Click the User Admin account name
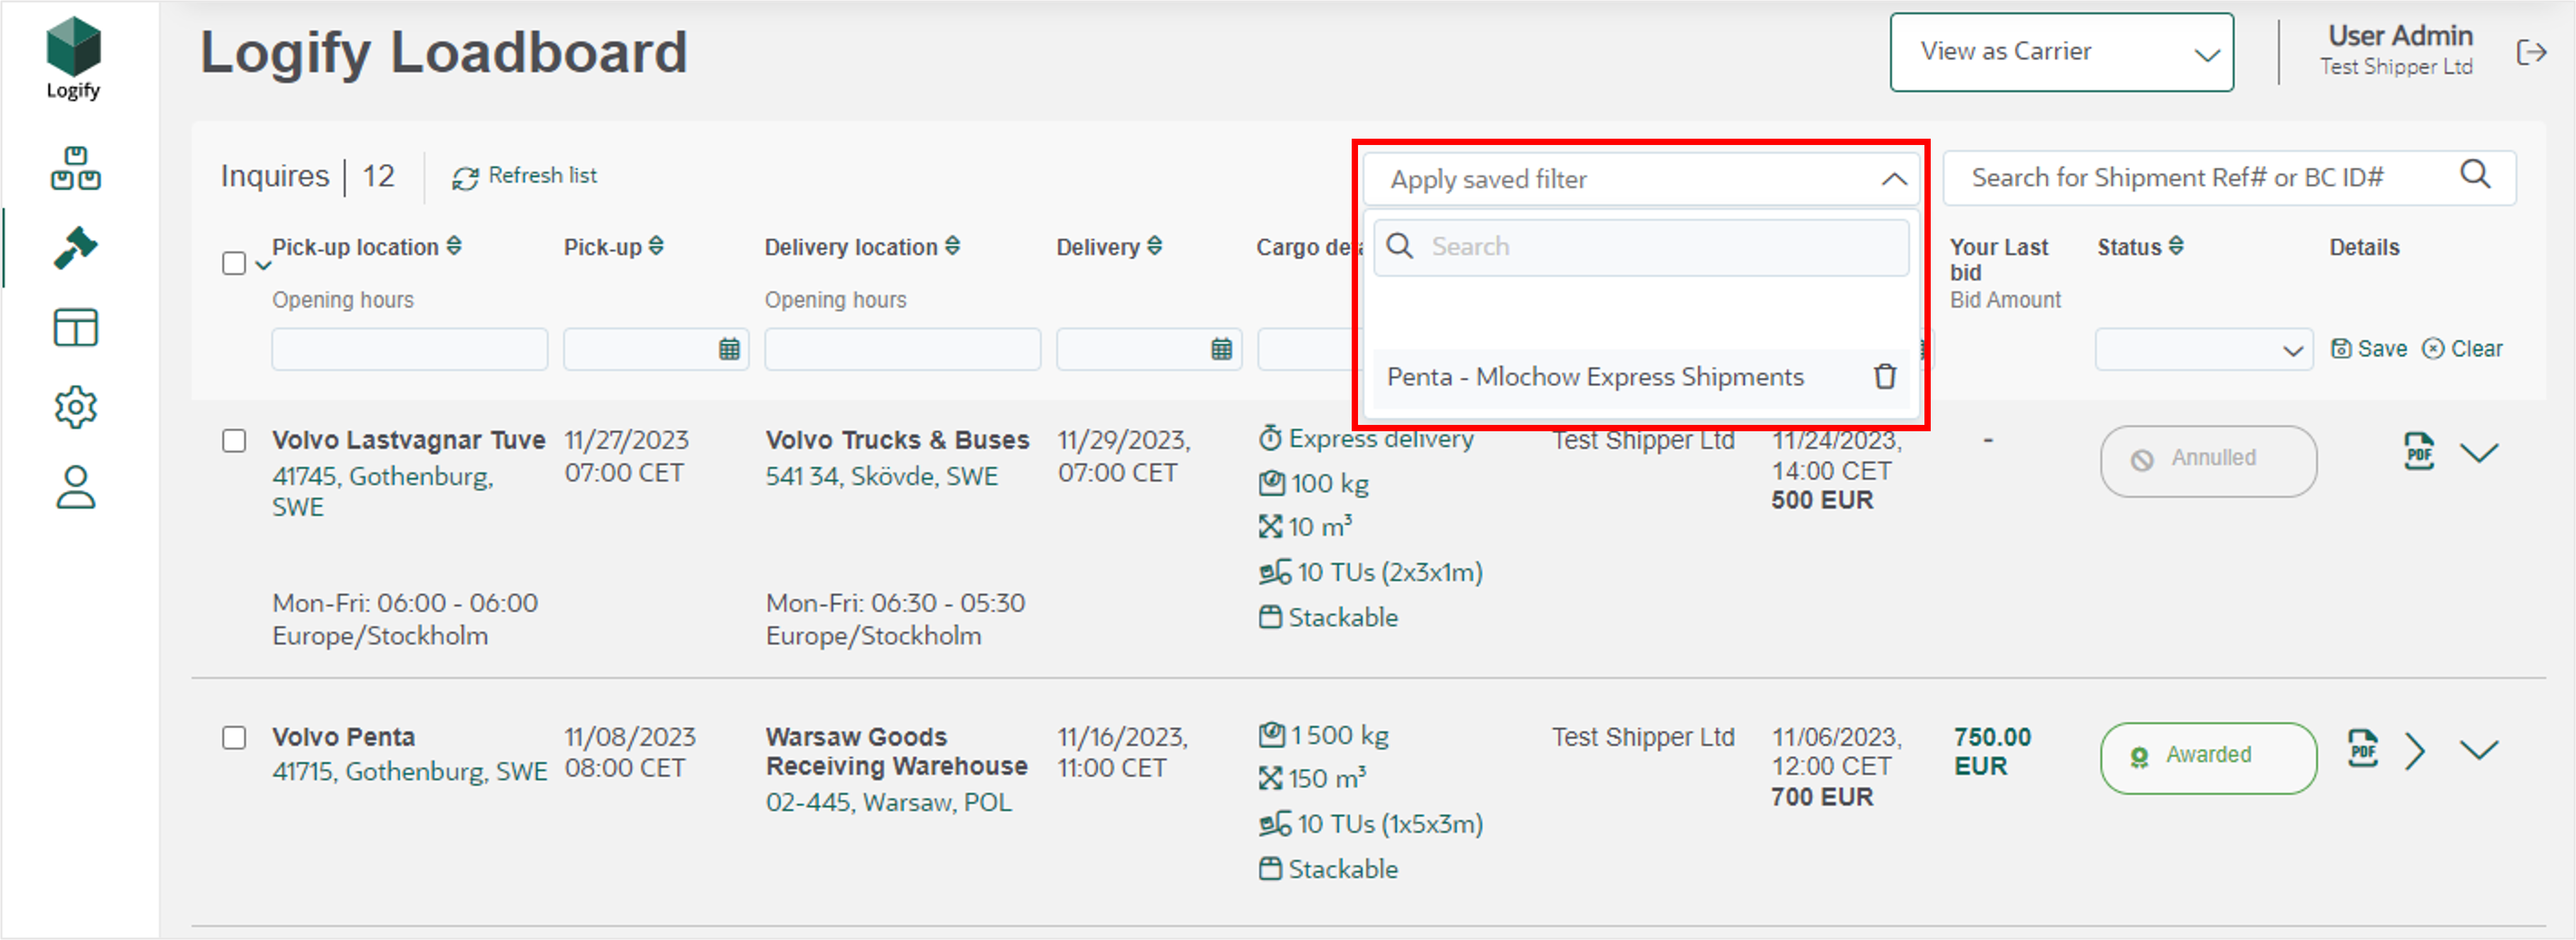 click(2400, 36)
